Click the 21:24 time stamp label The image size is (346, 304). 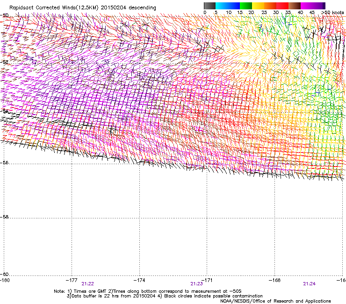tap(310, 284)
